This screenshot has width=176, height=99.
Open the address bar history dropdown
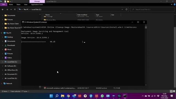[x=122, y=9]
